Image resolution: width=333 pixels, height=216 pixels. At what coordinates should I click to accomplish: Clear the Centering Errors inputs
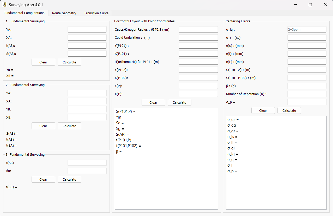(x=263, y=110)
